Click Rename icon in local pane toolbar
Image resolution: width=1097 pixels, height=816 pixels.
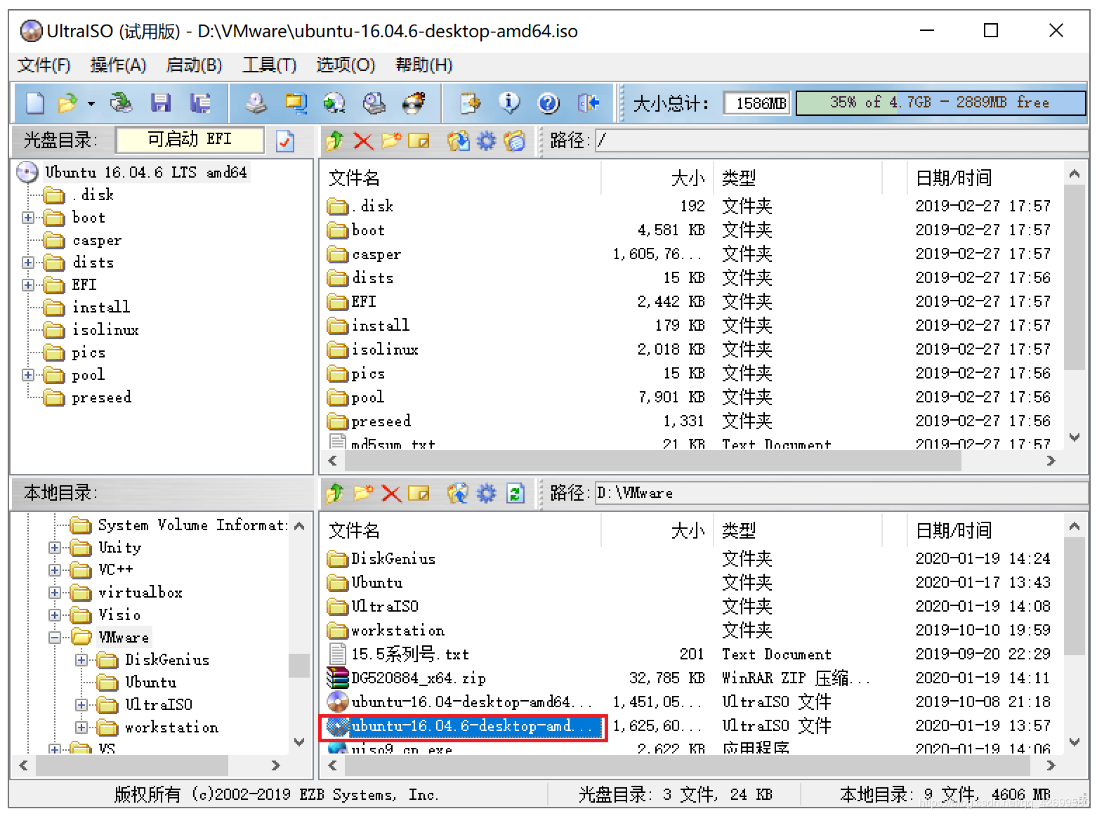coord(419,494)
